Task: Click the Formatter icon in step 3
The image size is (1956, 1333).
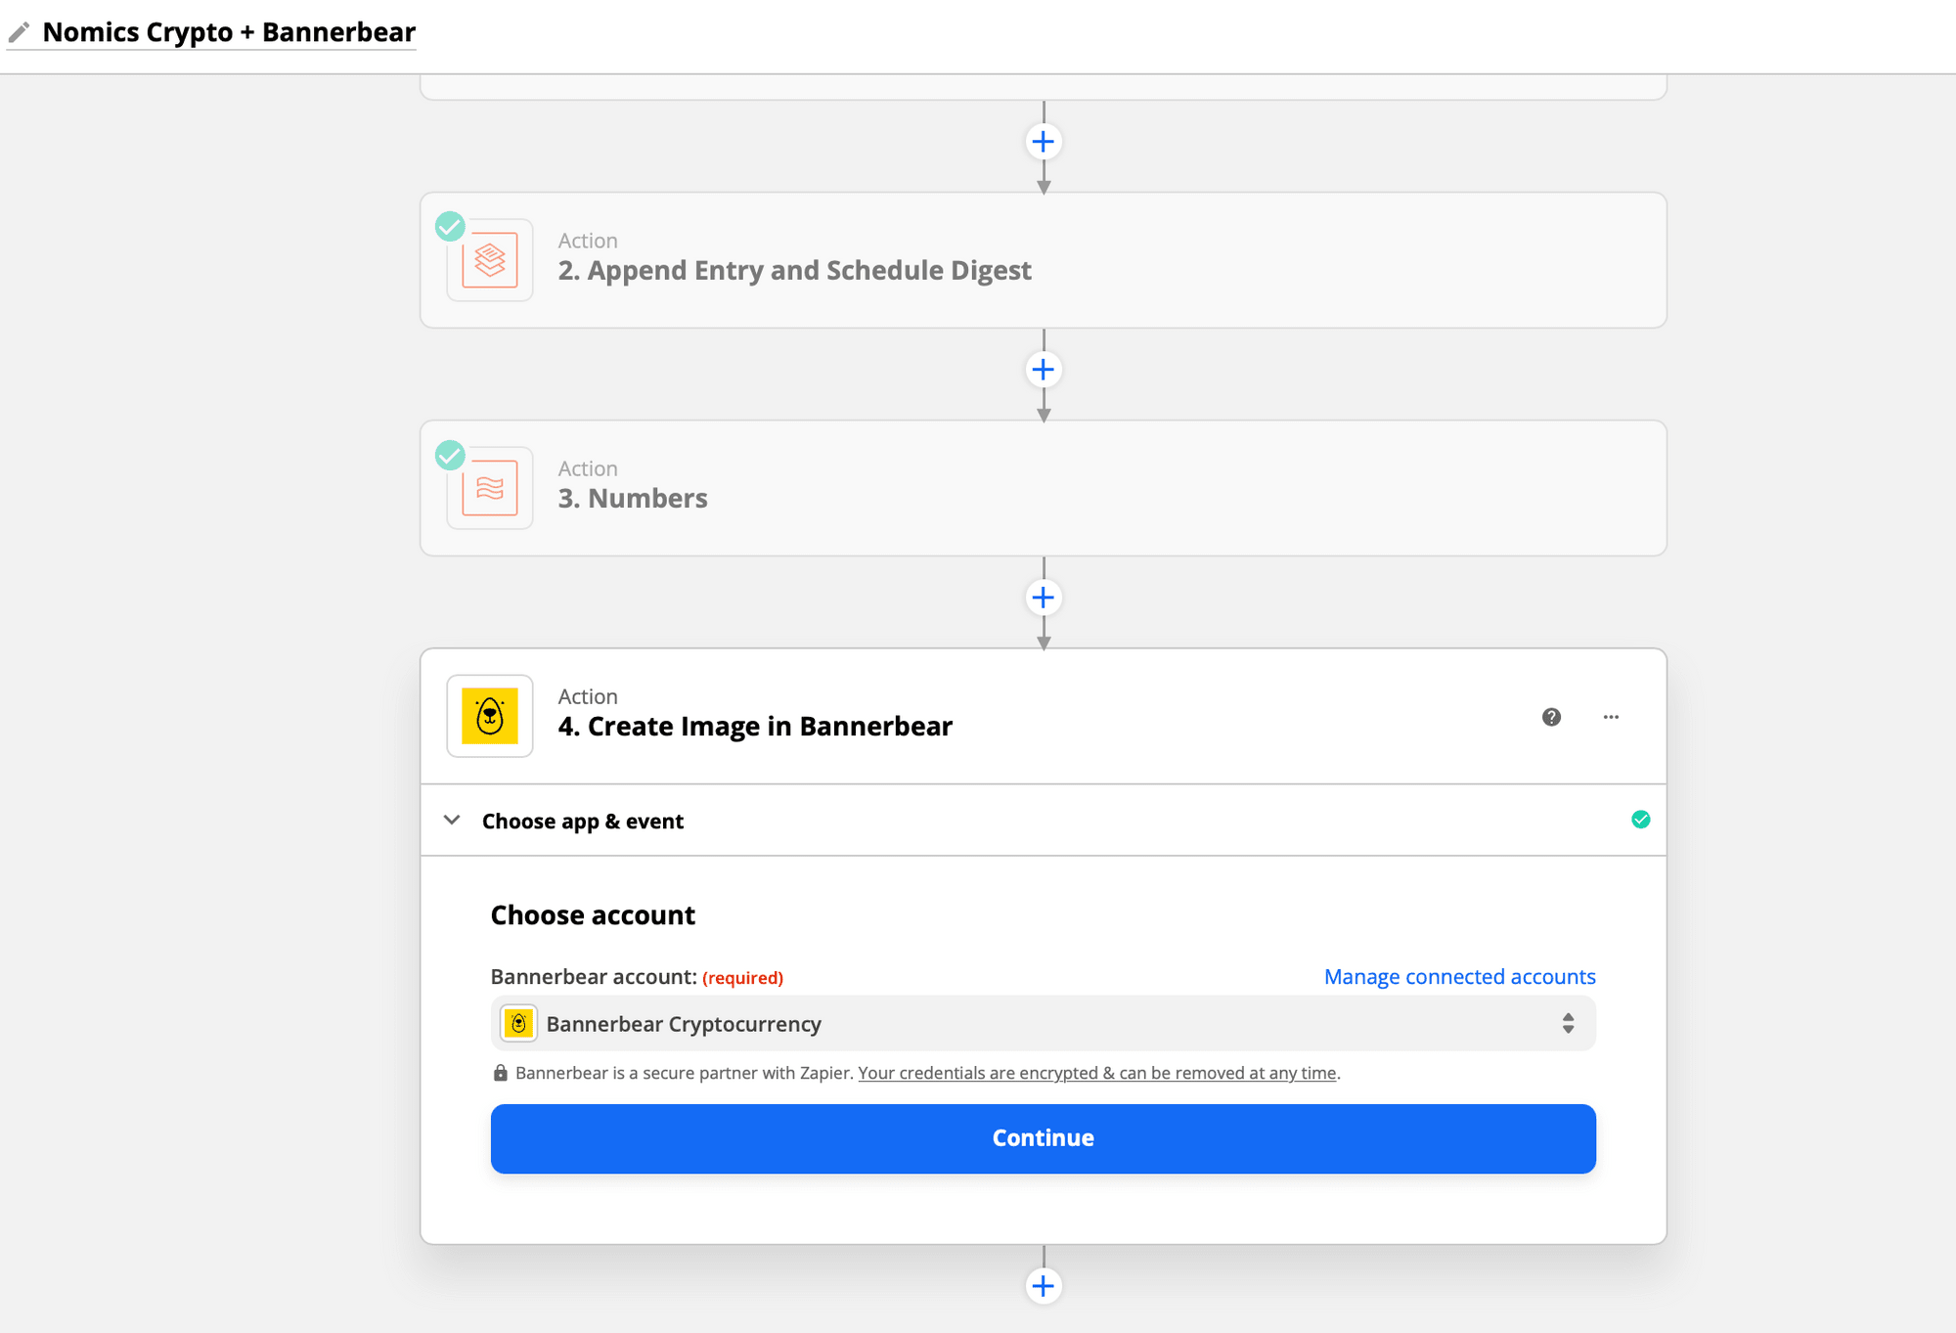Action: [489, 488]
